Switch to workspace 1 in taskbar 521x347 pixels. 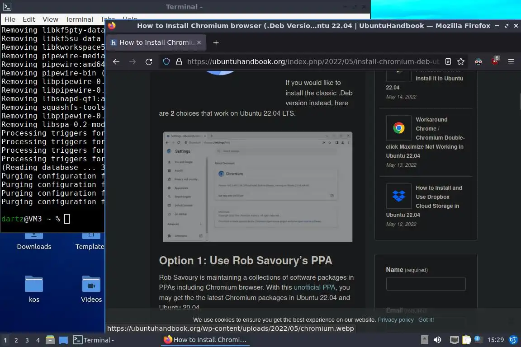[x=5, y=340]
